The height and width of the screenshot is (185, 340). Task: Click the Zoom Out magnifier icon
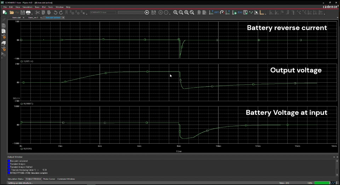pyautogui.click(x=181, y=12)
